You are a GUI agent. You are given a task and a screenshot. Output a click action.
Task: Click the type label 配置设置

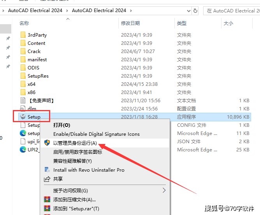(186, 109)
